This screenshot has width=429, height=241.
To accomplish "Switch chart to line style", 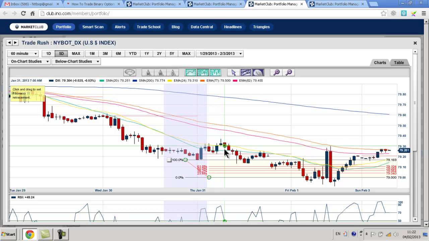I will click(191, 72).
